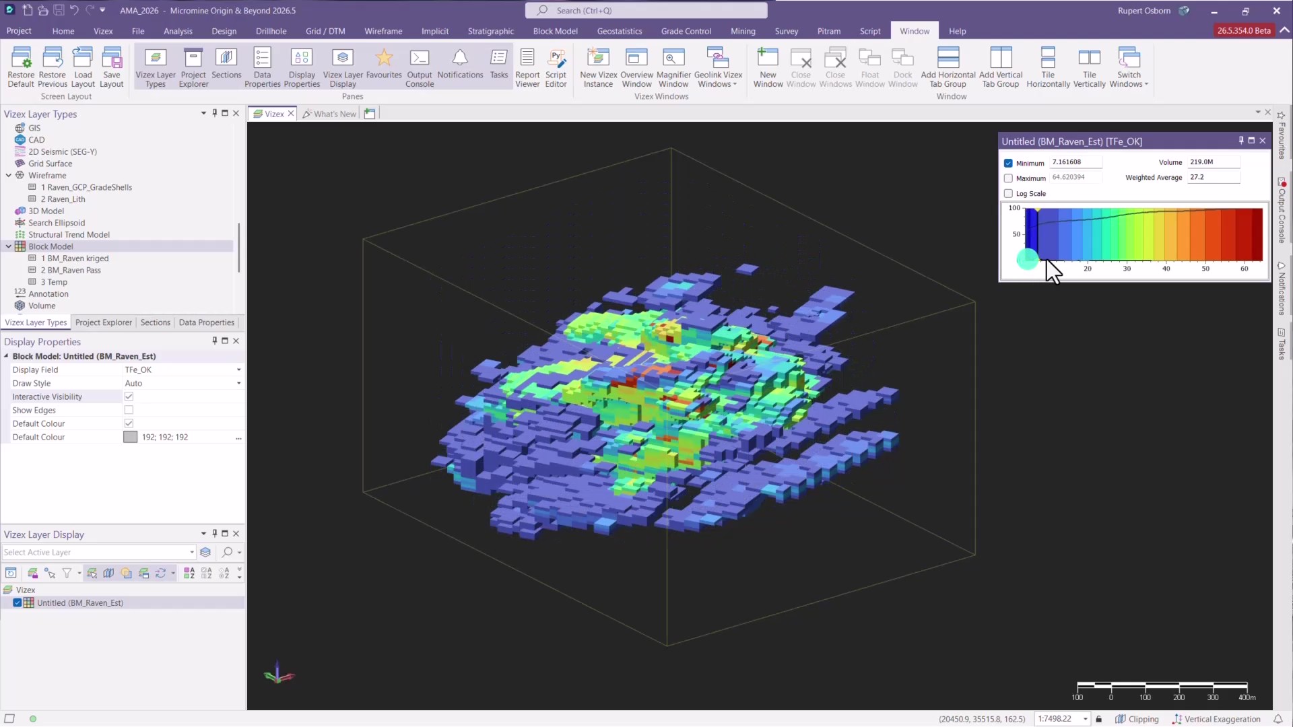Create a New Vizex Instance
Image resolution: width=1293 pixels, height=727 pixels.
pos(599,67)
